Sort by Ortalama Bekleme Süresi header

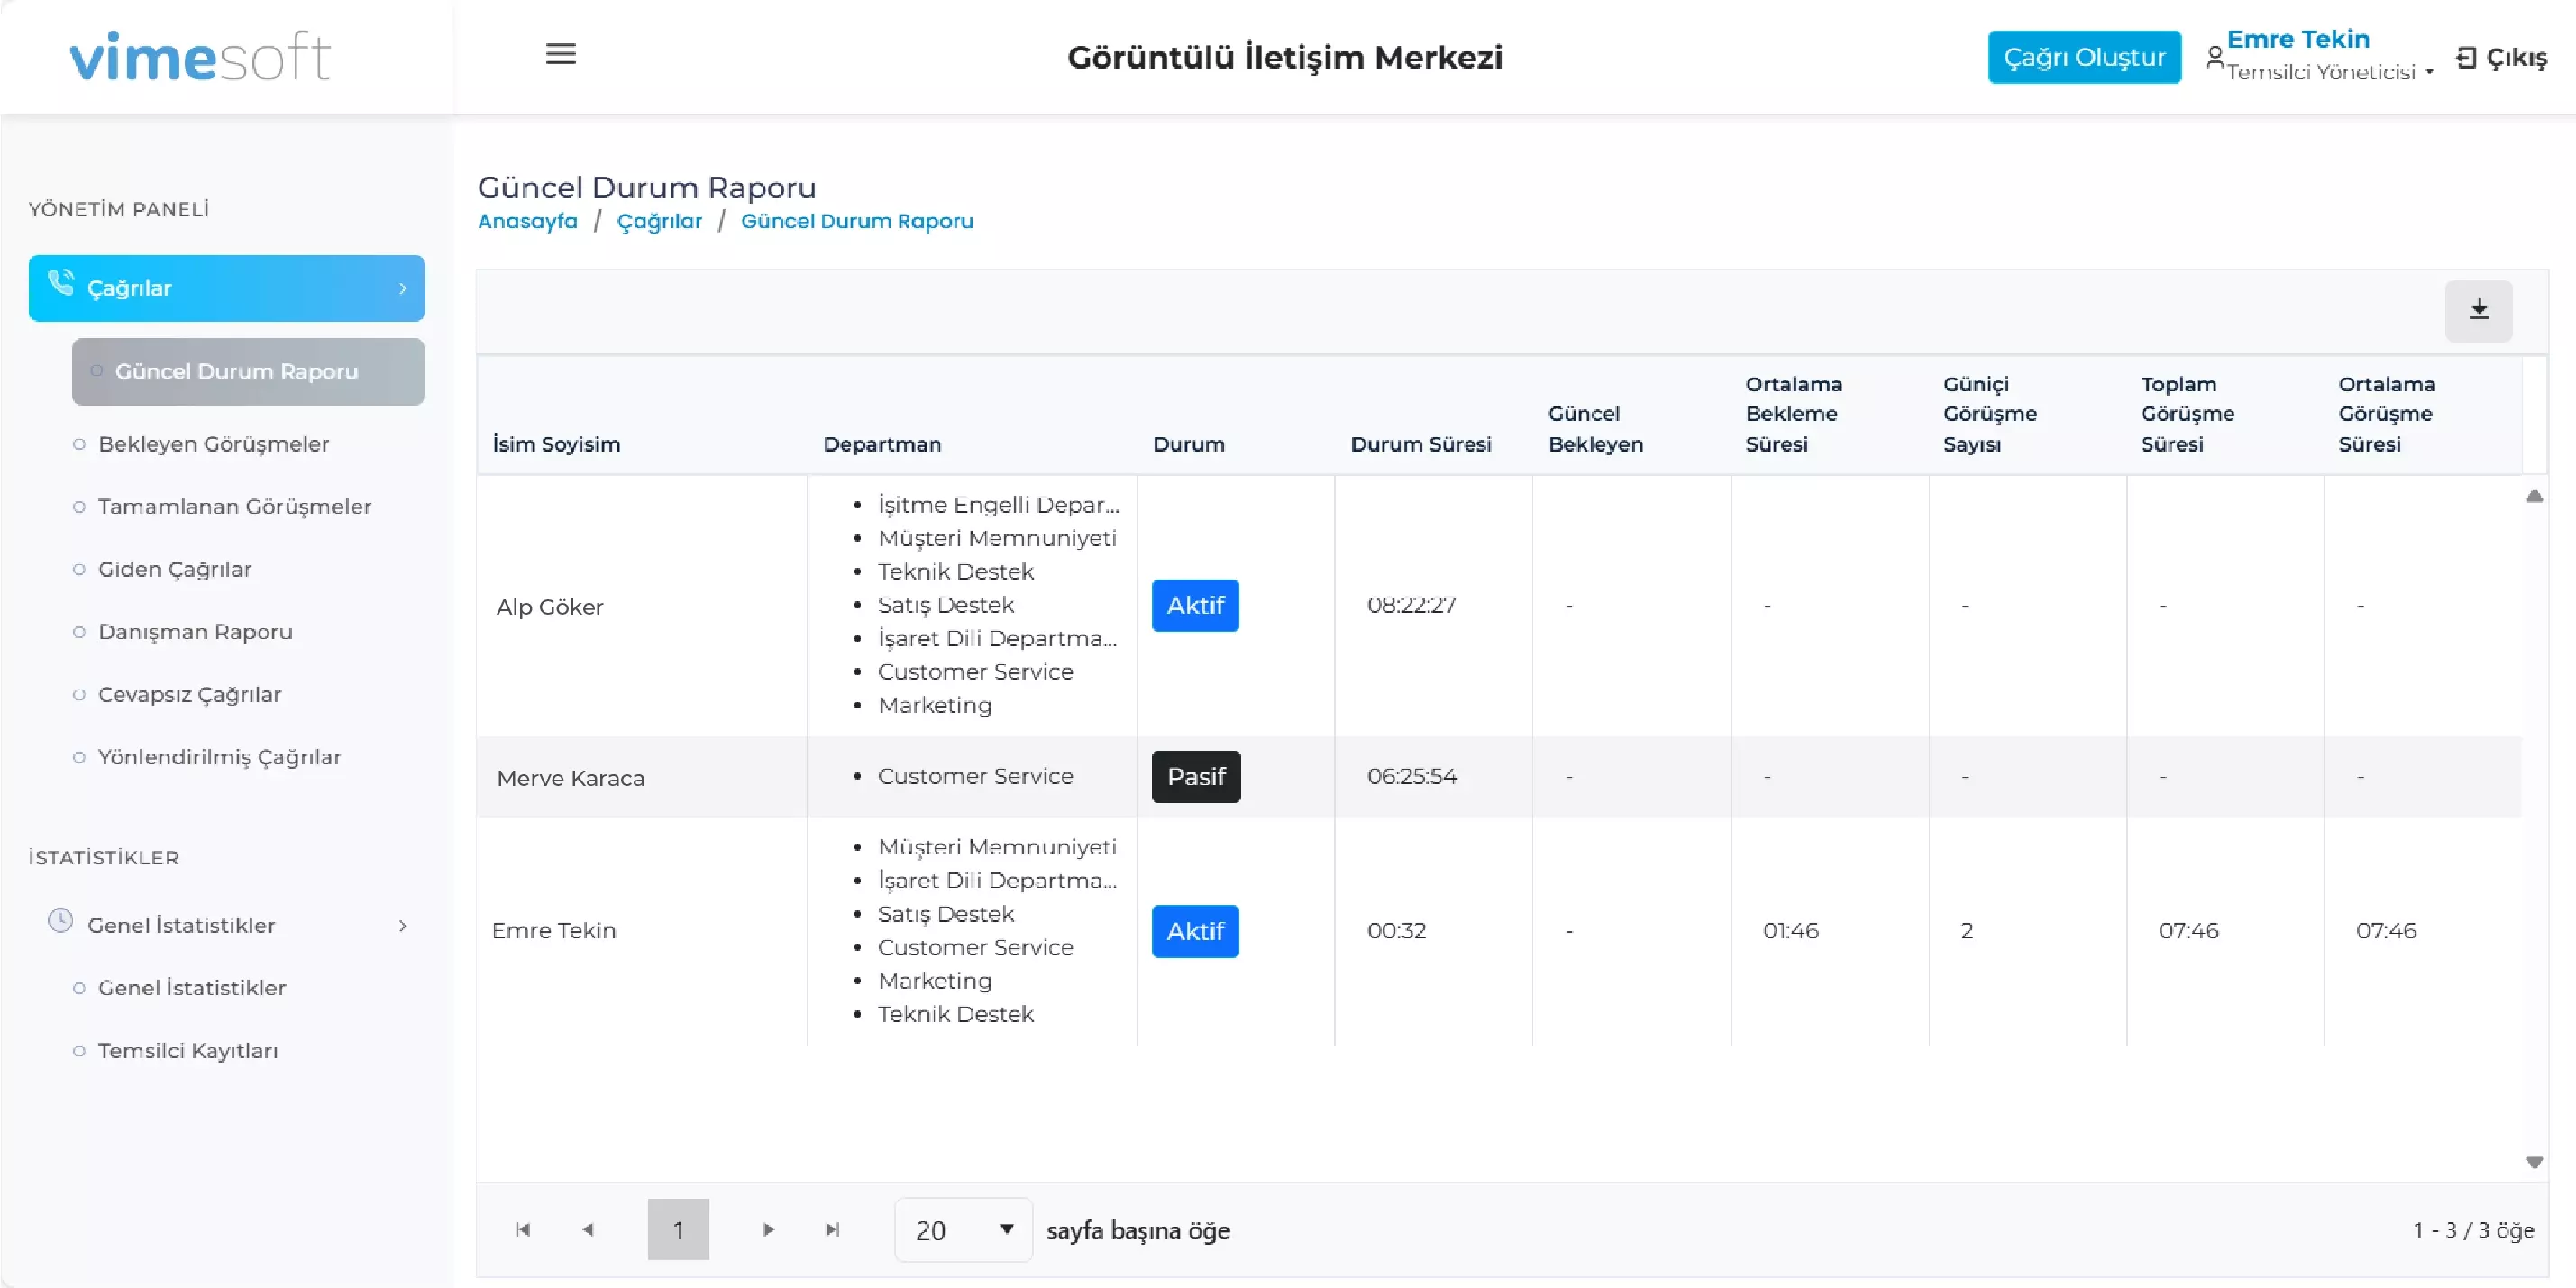pyautogui.click(x=1794, y=414)
